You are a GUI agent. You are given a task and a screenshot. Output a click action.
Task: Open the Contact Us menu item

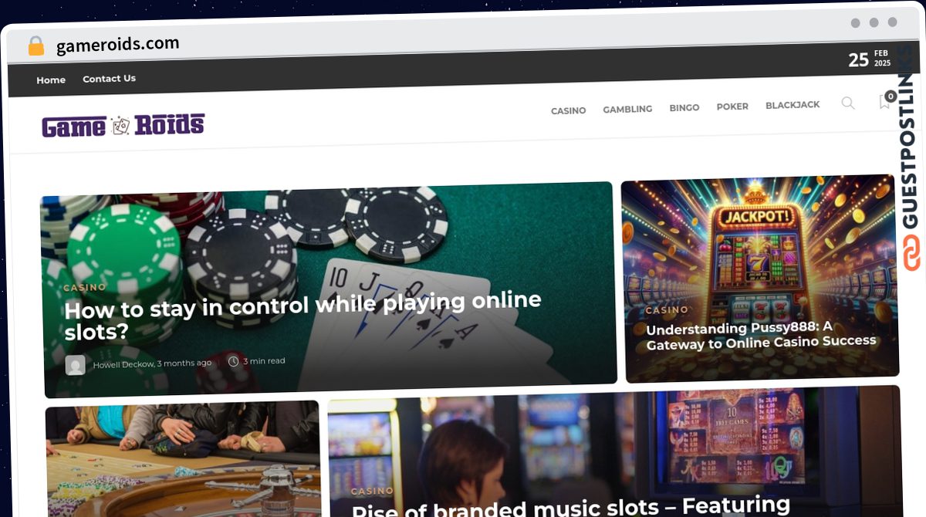[109, 79]
